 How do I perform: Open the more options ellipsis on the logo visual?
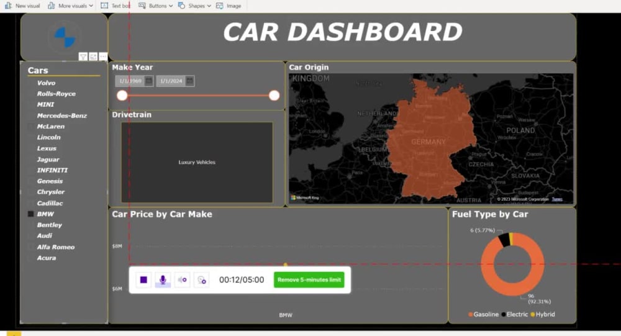coord(103,57)
